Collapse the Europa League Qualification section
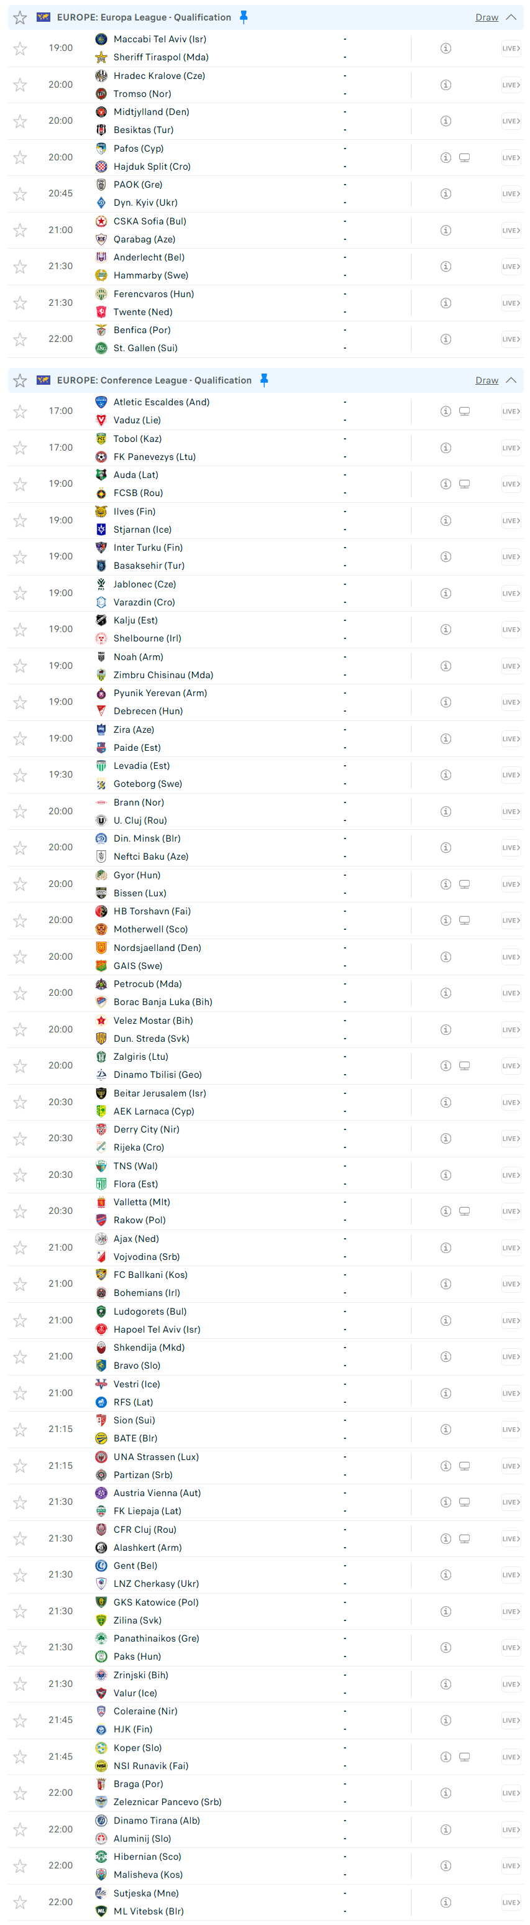Screen dimensions: 530x1925 (511, 17)
